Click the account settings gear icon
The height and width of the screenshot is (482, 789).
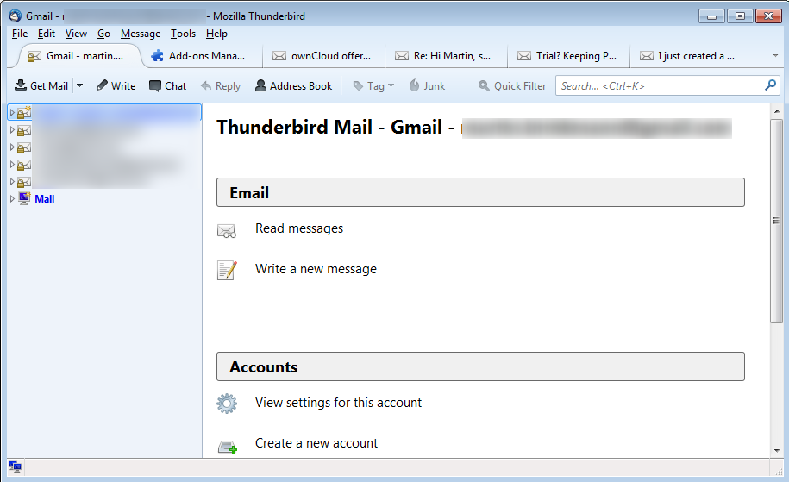(x=227, y=404)
